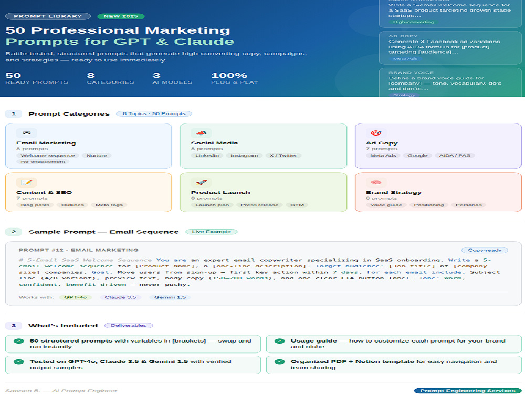Screen dimensions: 525x394
Task: Select the Meta Ads tag in Ad Copy card
Action: click(x=383, y=155)
